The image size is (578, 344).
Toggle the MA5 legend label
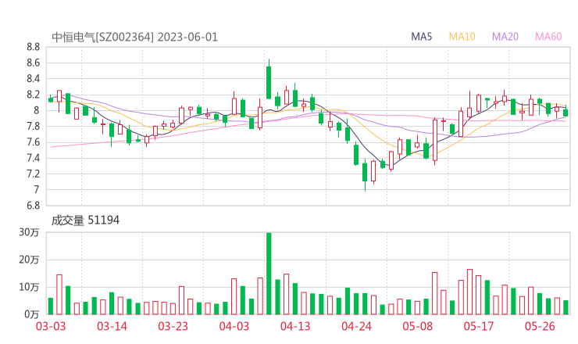(x=423, y=37)
